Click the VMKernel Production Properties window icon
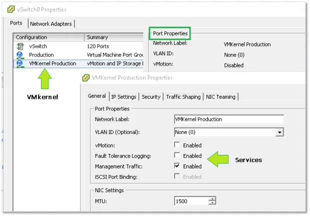 (x=86, y=77)
